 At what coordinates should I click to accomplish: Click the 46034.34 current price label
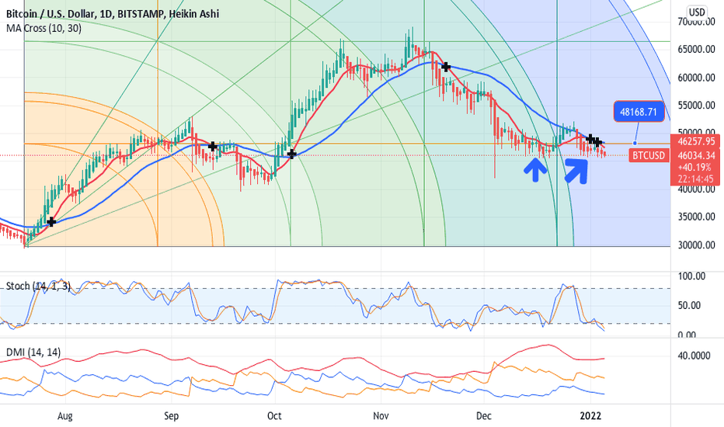(x=696, y=155)
